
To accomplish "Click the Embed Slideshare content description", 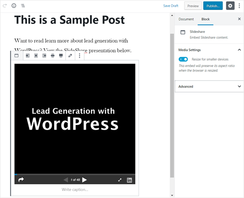I will coord(209,37).
